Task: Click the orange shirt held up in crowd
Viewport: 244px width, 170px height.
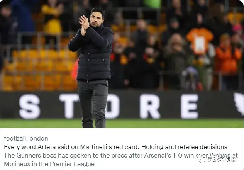Action: point(200,41)
